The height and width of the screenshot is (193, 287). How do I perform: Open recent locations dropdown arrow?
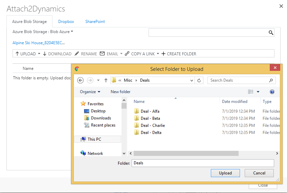(x=98, y=80)
